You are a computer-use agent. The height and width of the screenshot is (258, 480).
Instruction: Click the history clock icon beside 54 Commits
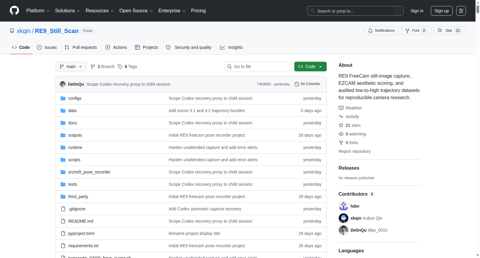[x=297, y=84]
